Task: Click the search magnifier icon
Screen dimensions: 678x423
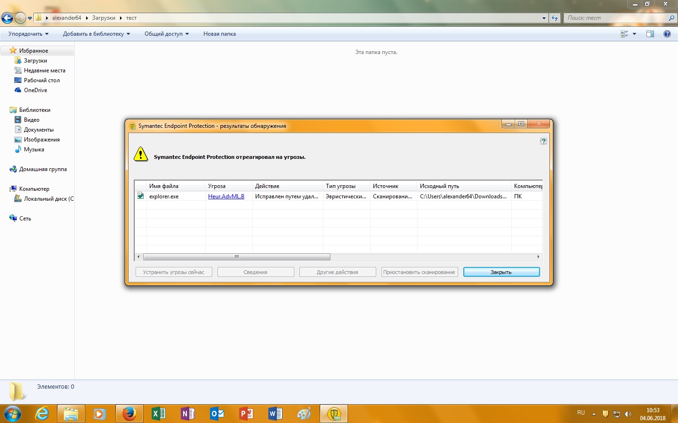Action: pos(671,18)
